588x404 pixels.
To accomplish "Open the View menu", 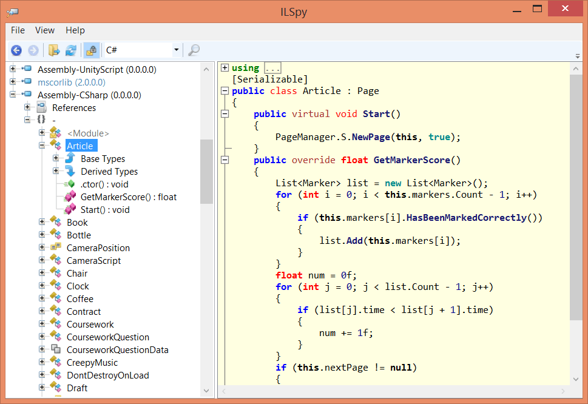I will 45,30.
